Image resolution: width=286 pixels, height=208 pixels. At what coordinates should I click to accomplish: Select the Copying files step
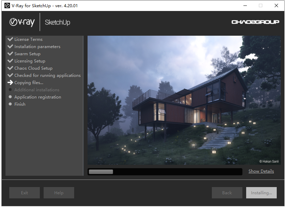[x=29, y=83]
